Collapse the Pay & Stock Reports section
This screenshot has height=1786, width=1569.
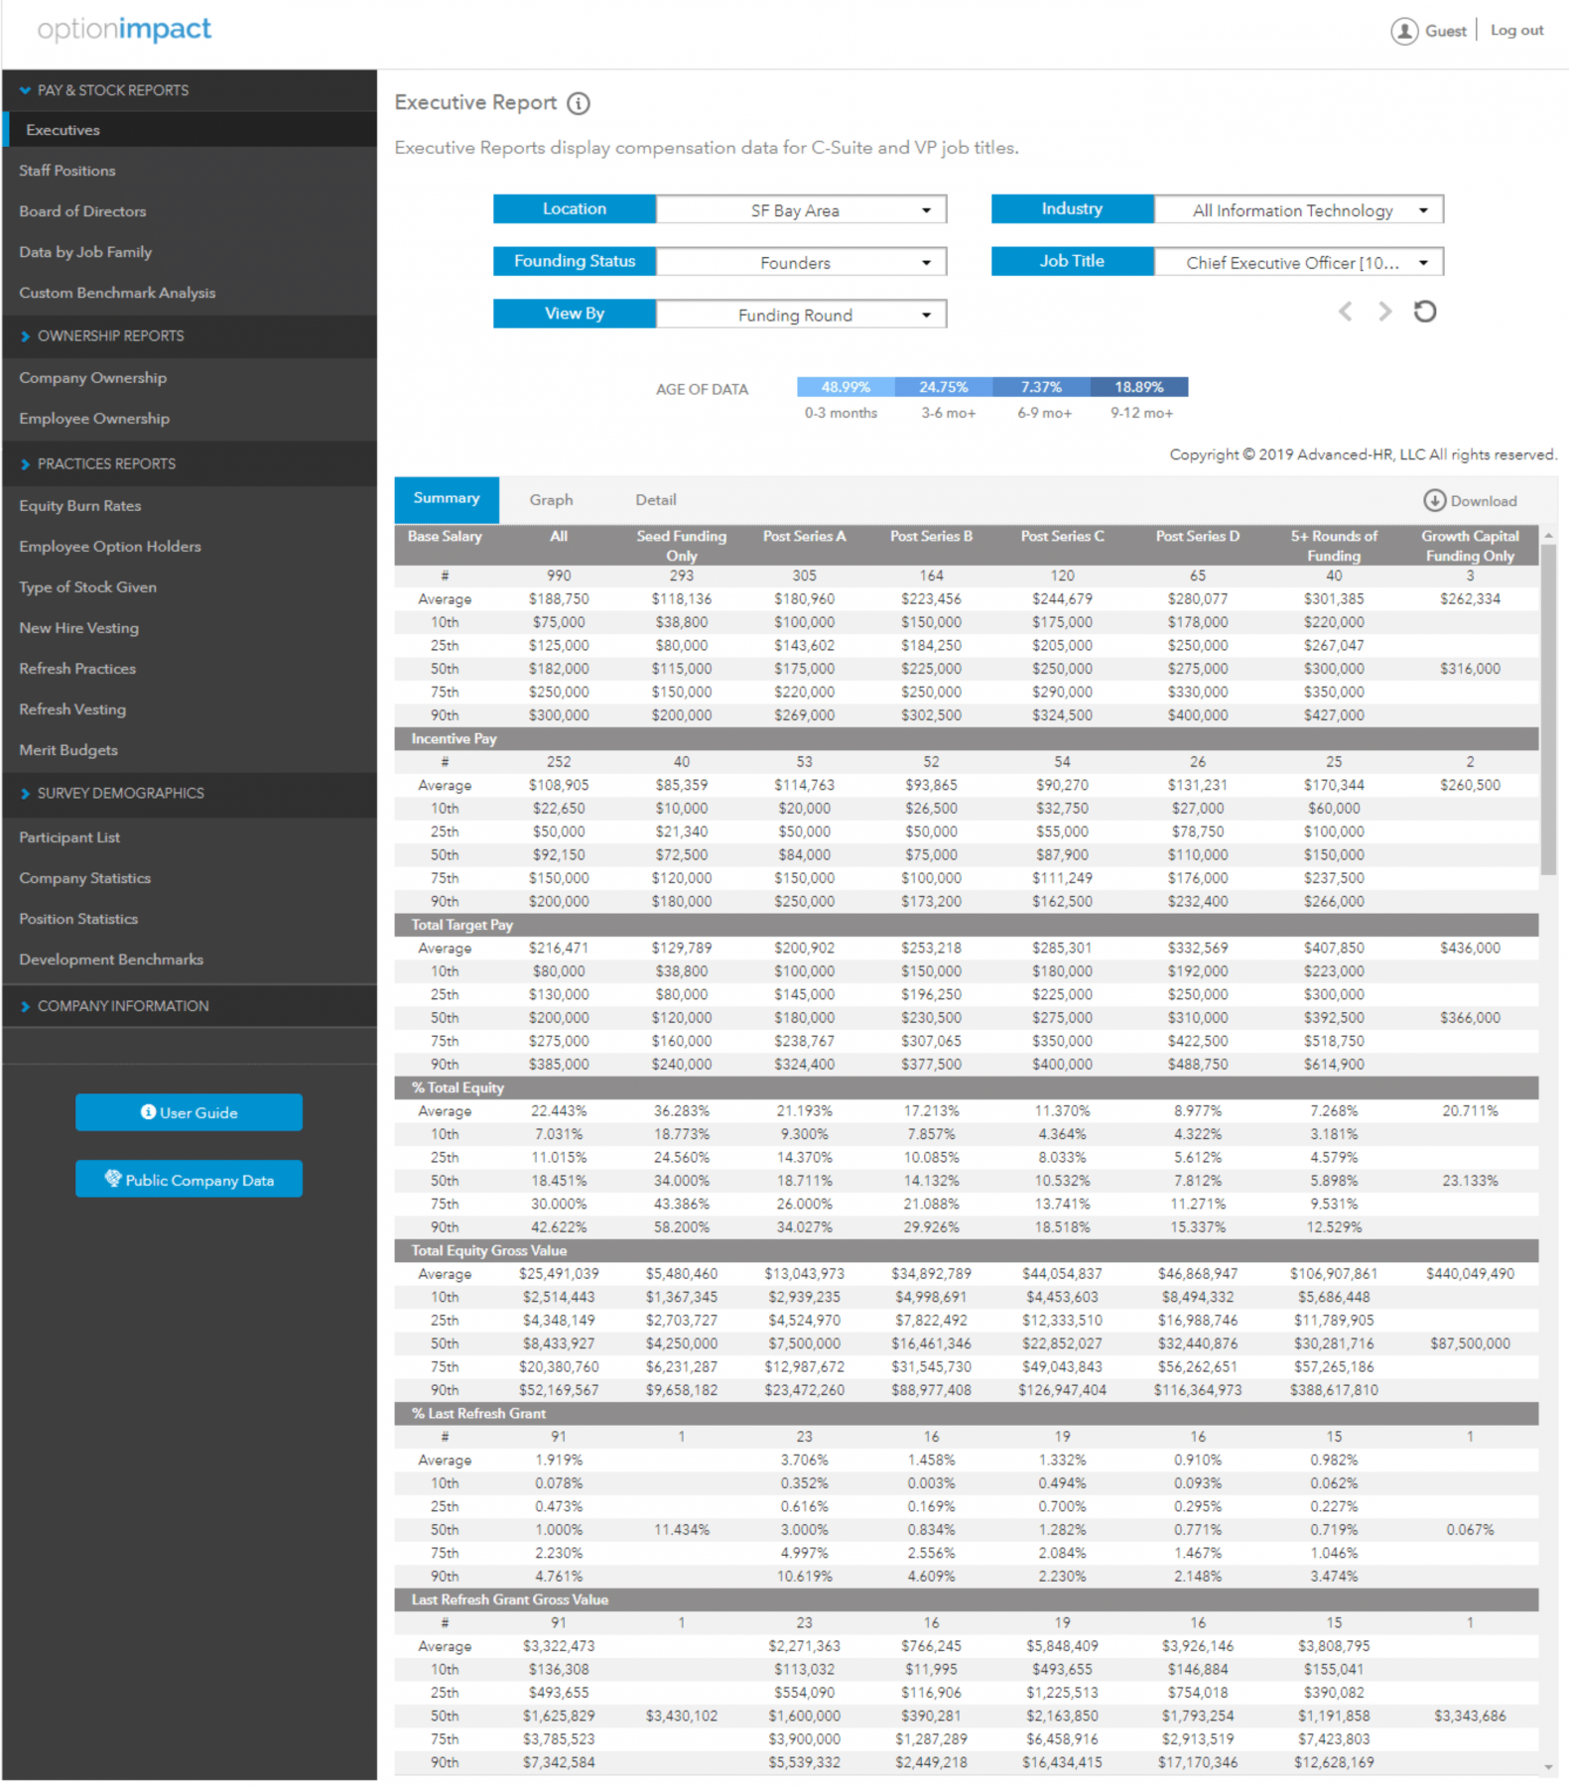(x=25, y=90)
